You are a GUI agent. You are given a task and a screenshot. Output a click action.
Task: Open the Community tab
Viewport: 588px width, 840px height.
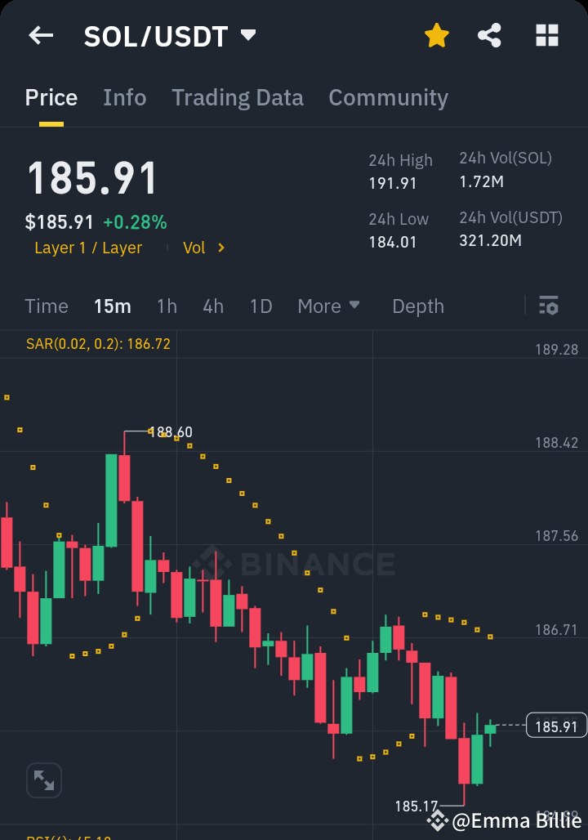(388, 97)
